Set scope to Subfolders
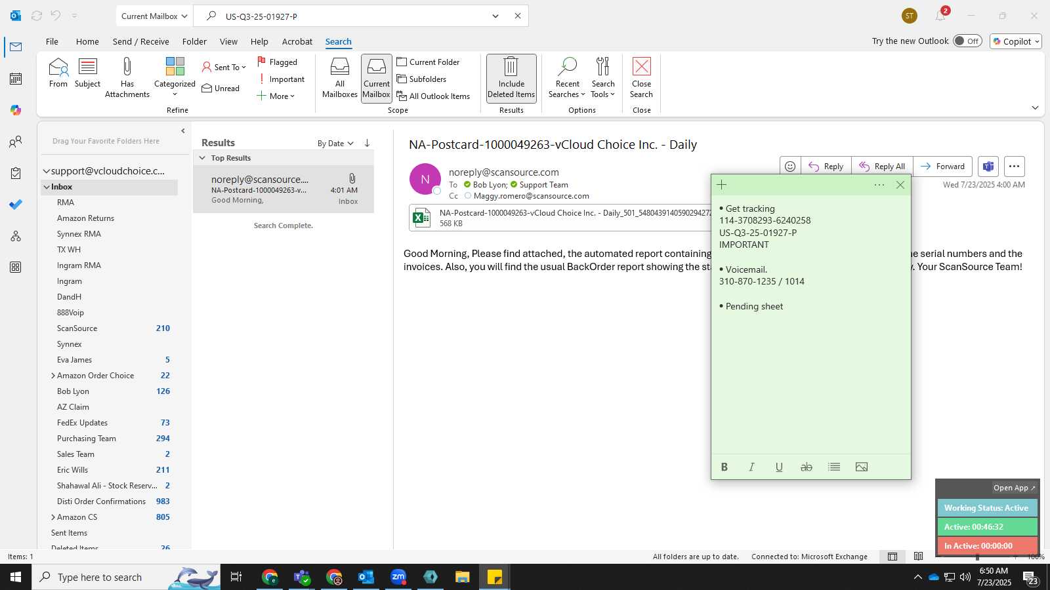This screenshot has height=590, width=1050. [x=422, y=79]
